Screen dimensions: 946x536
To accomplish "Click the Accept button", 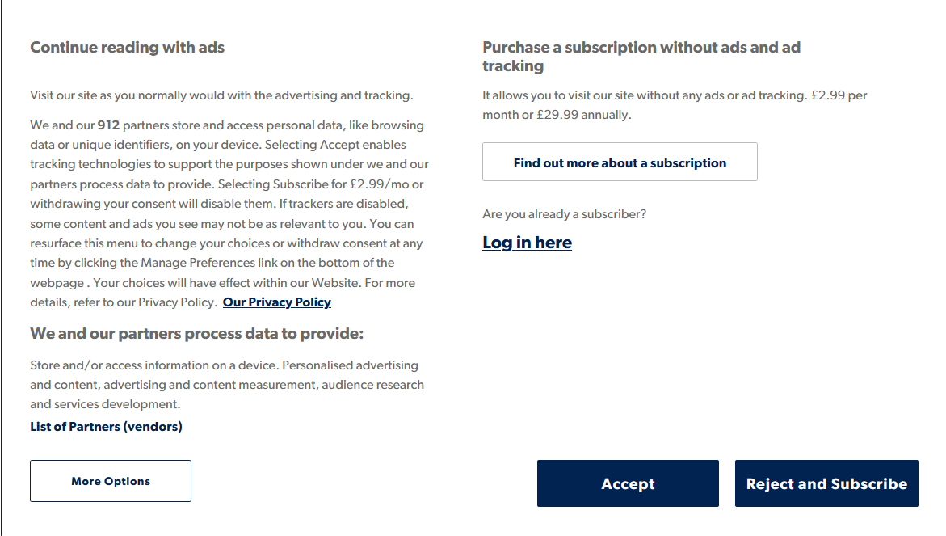I will 628,483.
